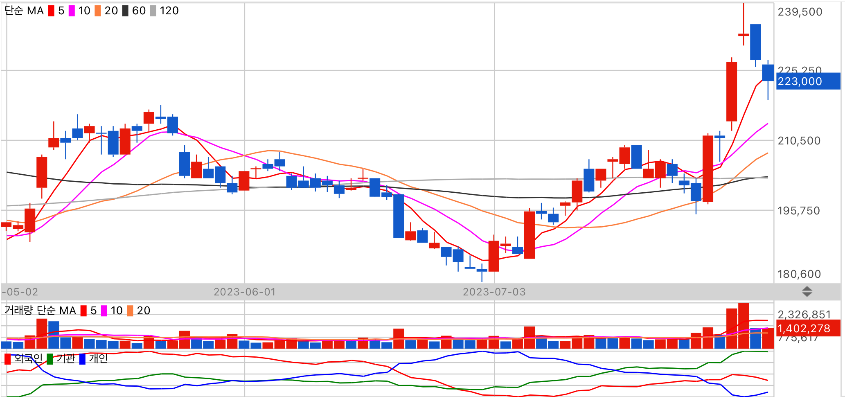845x401 pixels.
Task: Click the 2023-07-03 date label
Action: coord(494,292)
